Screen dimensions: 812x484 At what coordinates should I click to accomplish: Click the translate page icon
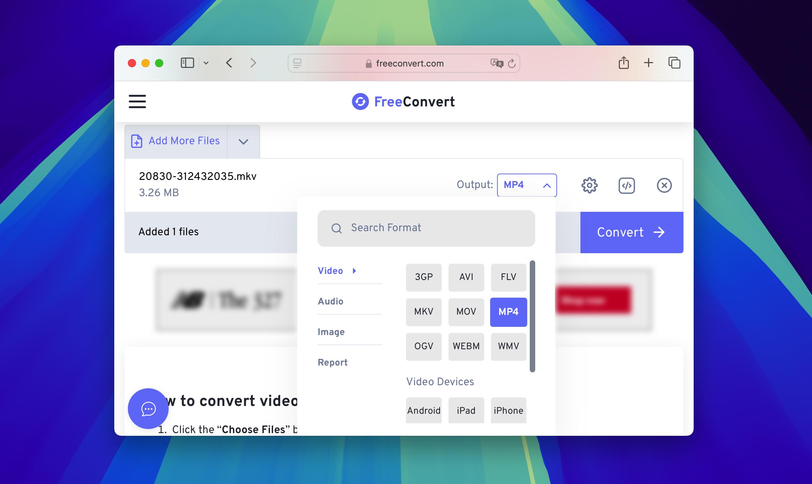click(496, 63)
